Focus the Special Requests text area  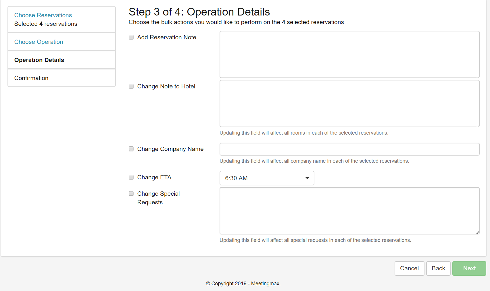(349, 211)
